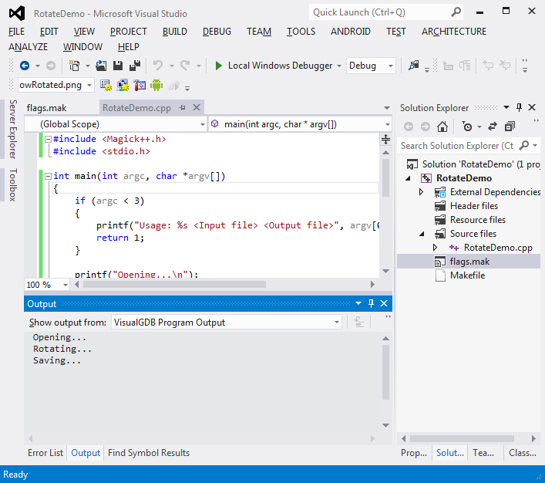Toggle pin on RotateDemo.cpp tab
This screenshot has height=483, width=545.
182,108
